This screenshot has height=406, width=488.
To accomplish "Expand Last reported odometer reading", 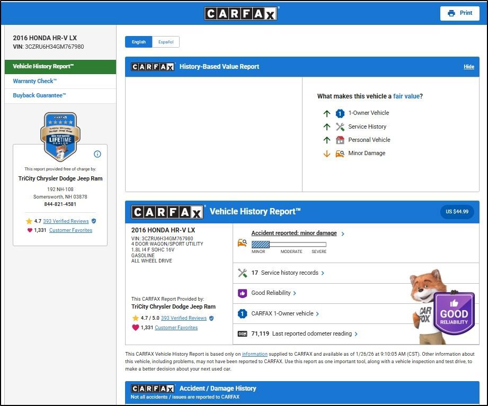I will point(304,334).
